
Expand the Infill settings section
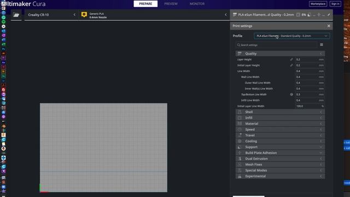(x=321, y=118)
